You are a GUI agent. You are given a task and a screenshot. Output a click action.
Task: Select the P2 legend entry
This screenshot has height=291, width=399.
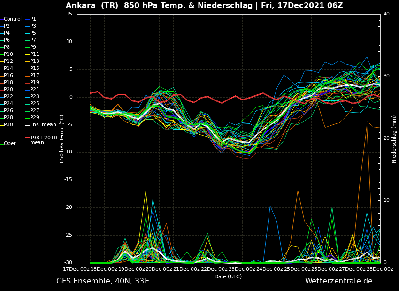[5, 26]
